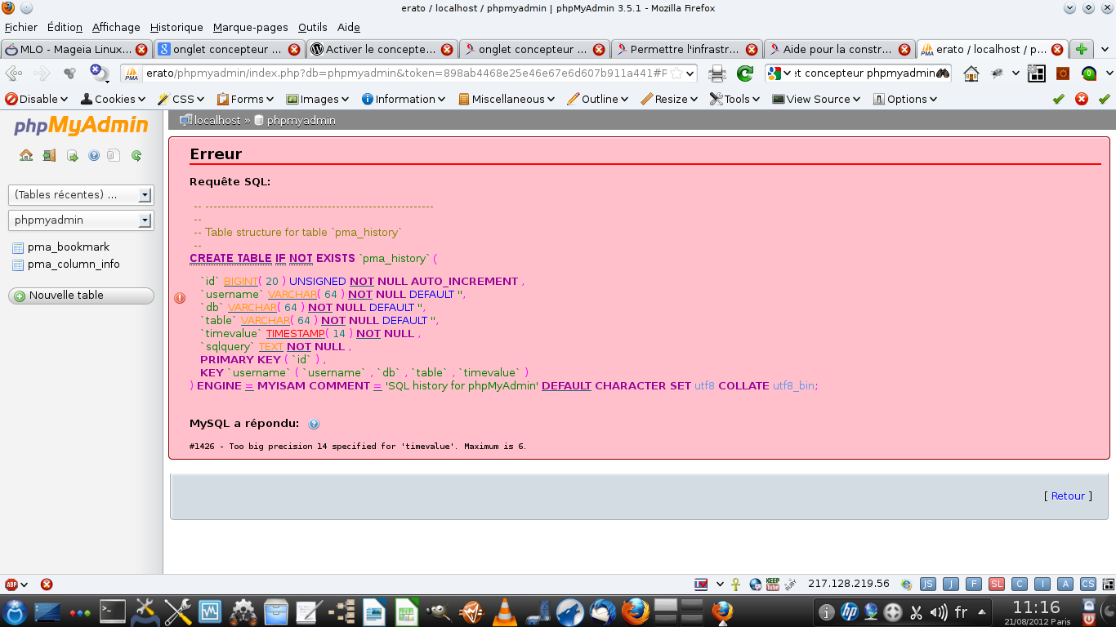
Task: Open the View Source dropdown
Action: pos(817,99)
